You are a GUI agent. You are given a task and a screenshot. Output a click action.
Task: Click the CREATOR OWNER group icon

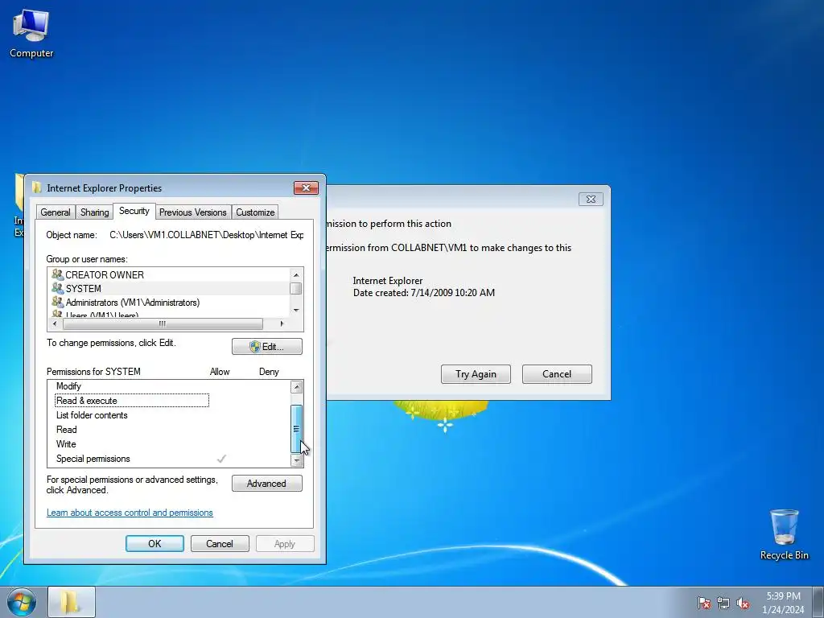[x=57, y=274]
